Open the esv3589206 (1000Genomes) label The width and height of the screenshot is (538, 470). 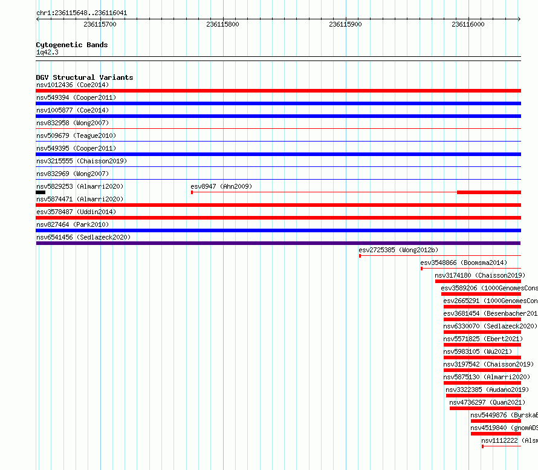click(x=489, y=288)
